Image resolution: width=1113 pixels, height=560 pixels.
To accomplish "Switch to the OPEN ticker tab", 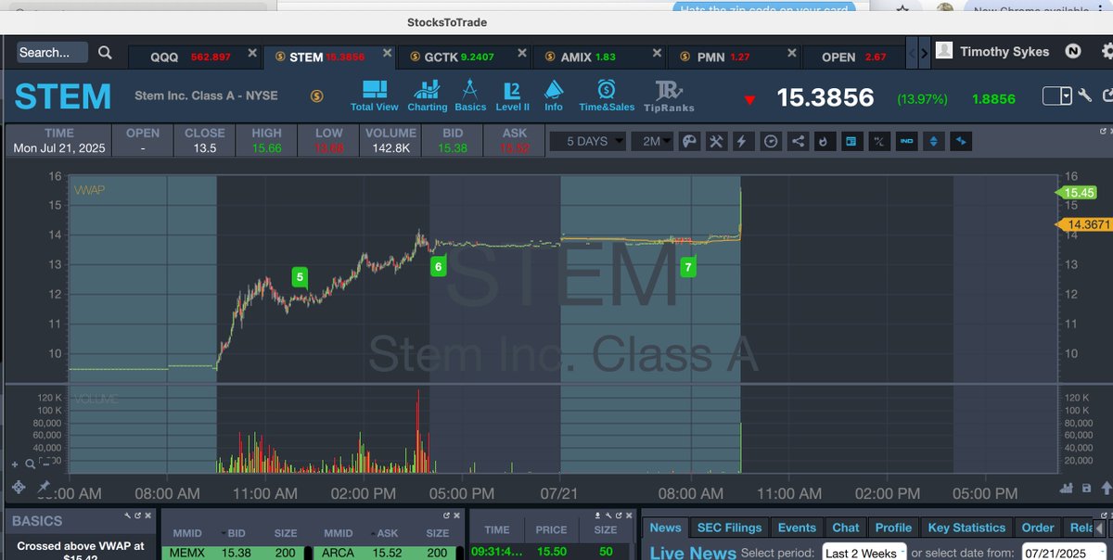I will pyautogui.click(x=853, y=57).
